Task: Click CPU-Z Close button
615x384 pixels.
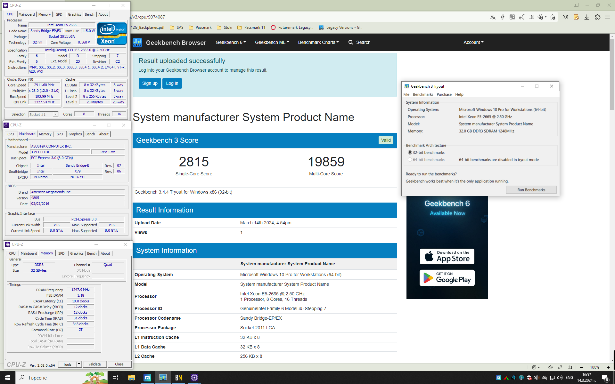Action: tap(119, 364)
